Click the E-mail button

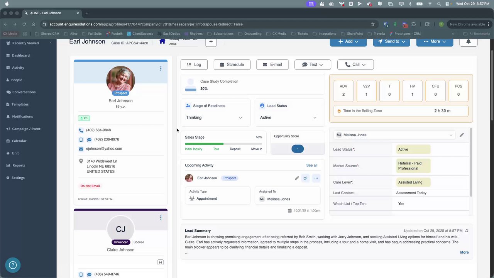tap(272, 64)
